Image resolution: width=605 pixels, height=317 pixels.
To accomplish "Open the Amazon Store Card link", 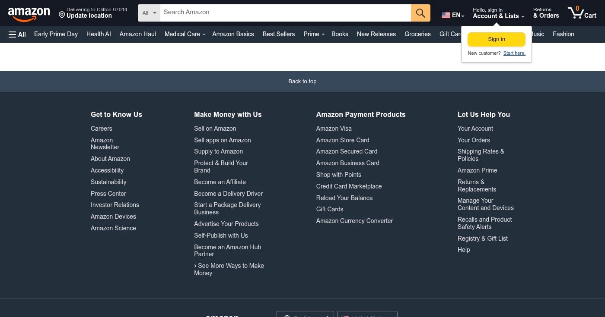I will click(x=343, y=140).
